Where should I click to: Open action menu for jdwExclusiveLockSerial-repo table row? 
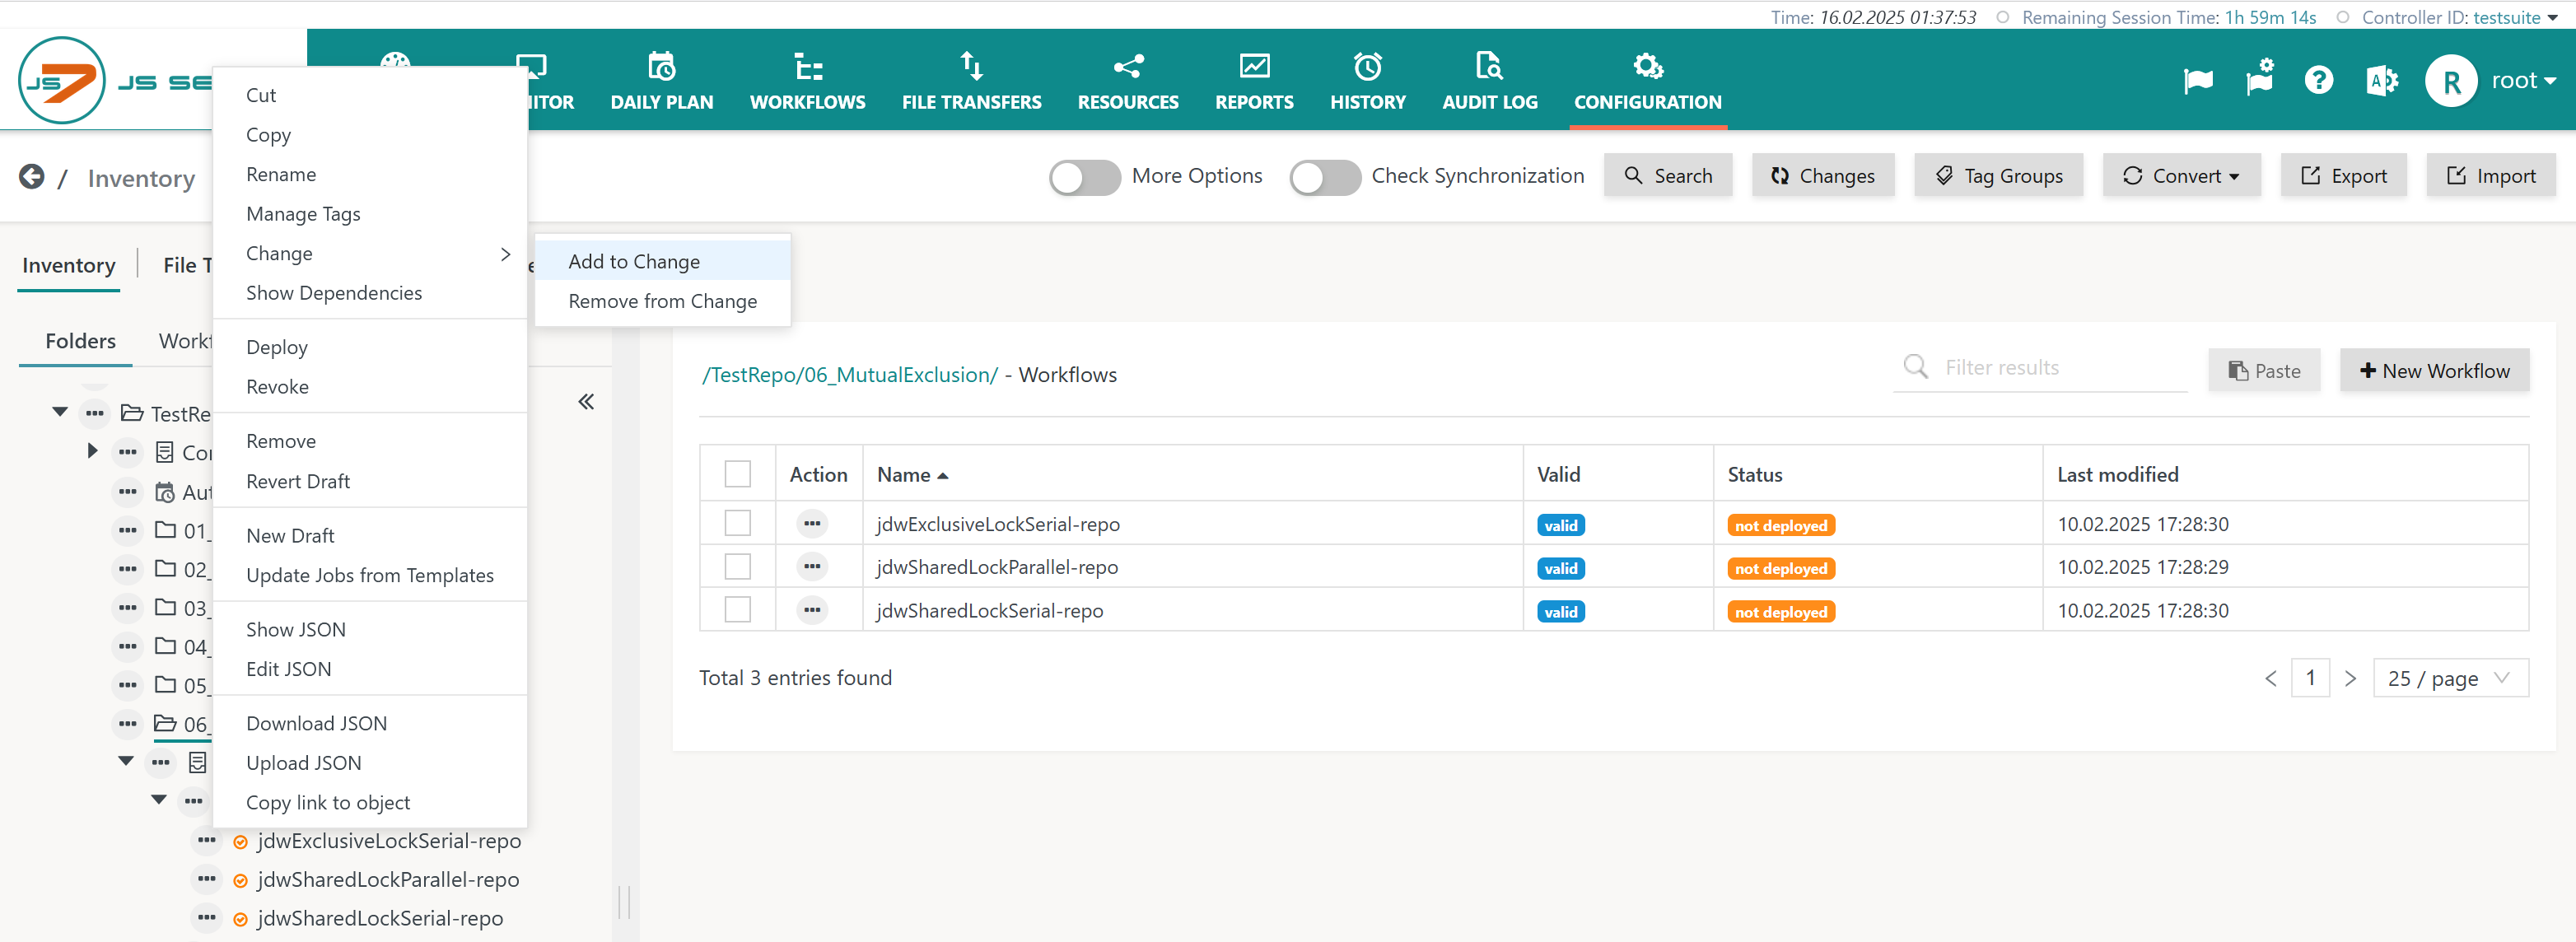(x=812, y=523)
